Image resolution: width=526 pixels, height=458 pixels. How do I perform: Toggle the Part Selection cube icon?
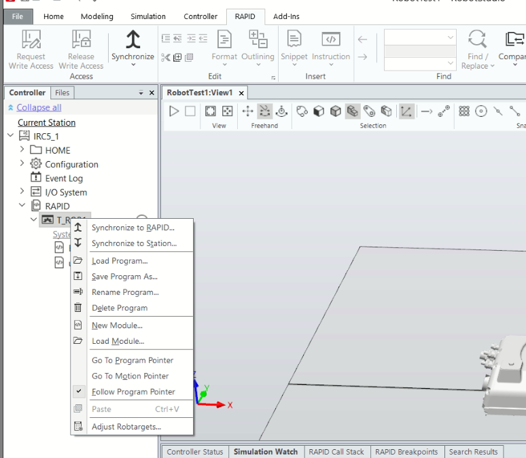tap(336, 111)
